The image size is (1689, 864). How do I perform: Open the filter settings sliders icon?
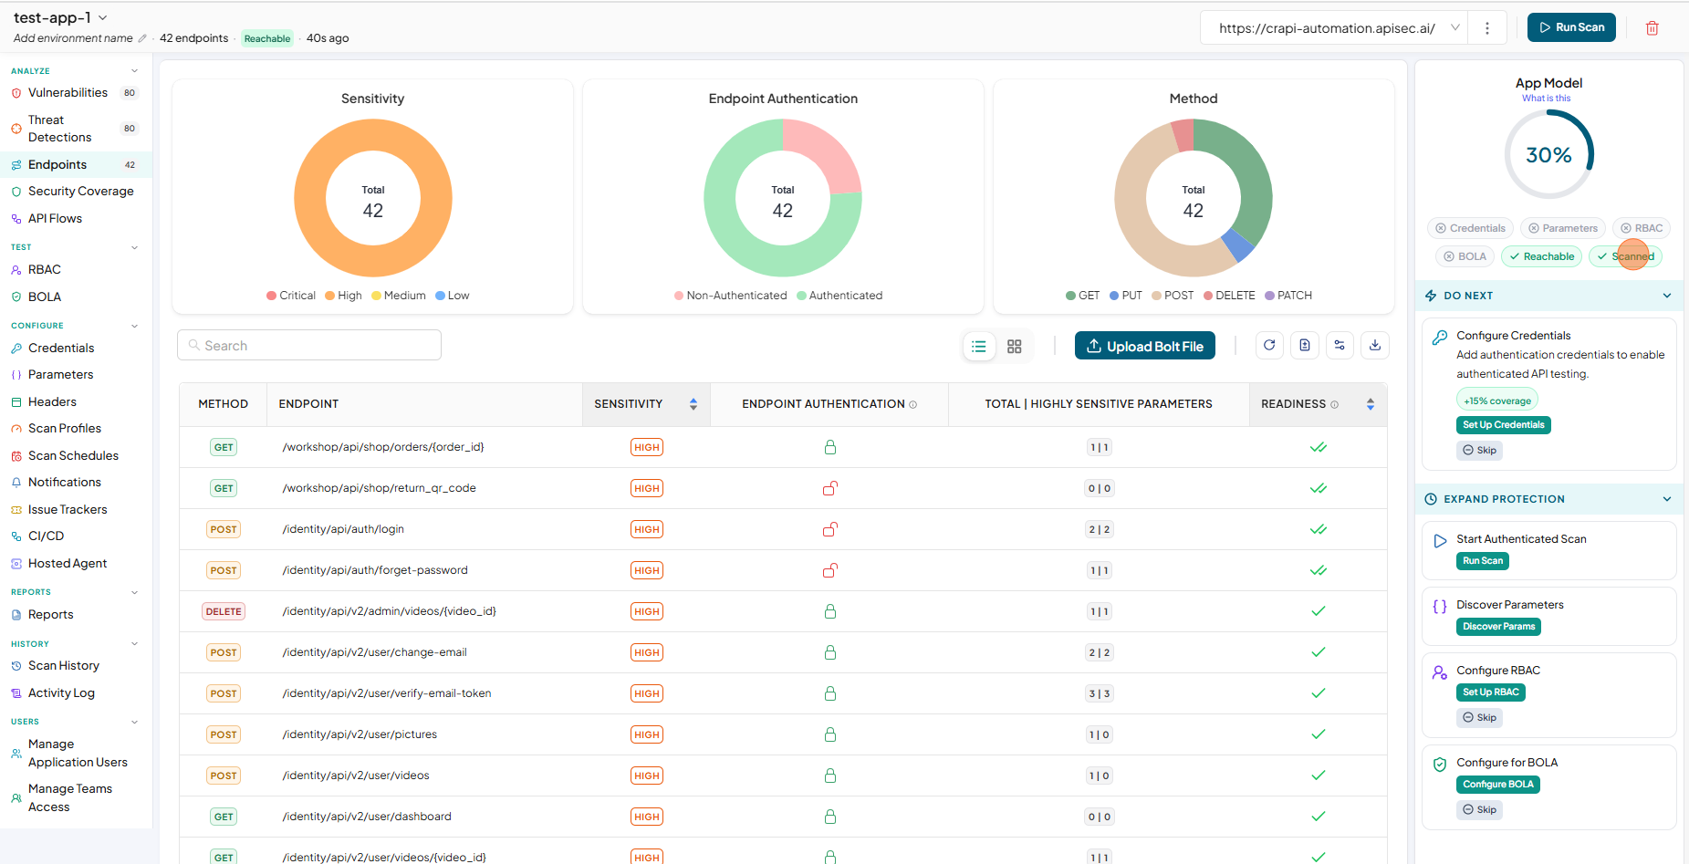(1340, 346)
